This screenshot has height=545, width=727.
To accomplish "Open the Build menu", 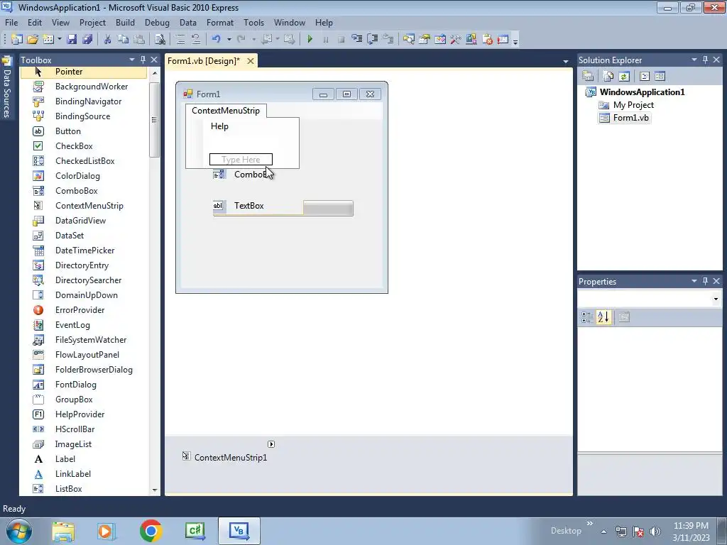I will point(125,23).
